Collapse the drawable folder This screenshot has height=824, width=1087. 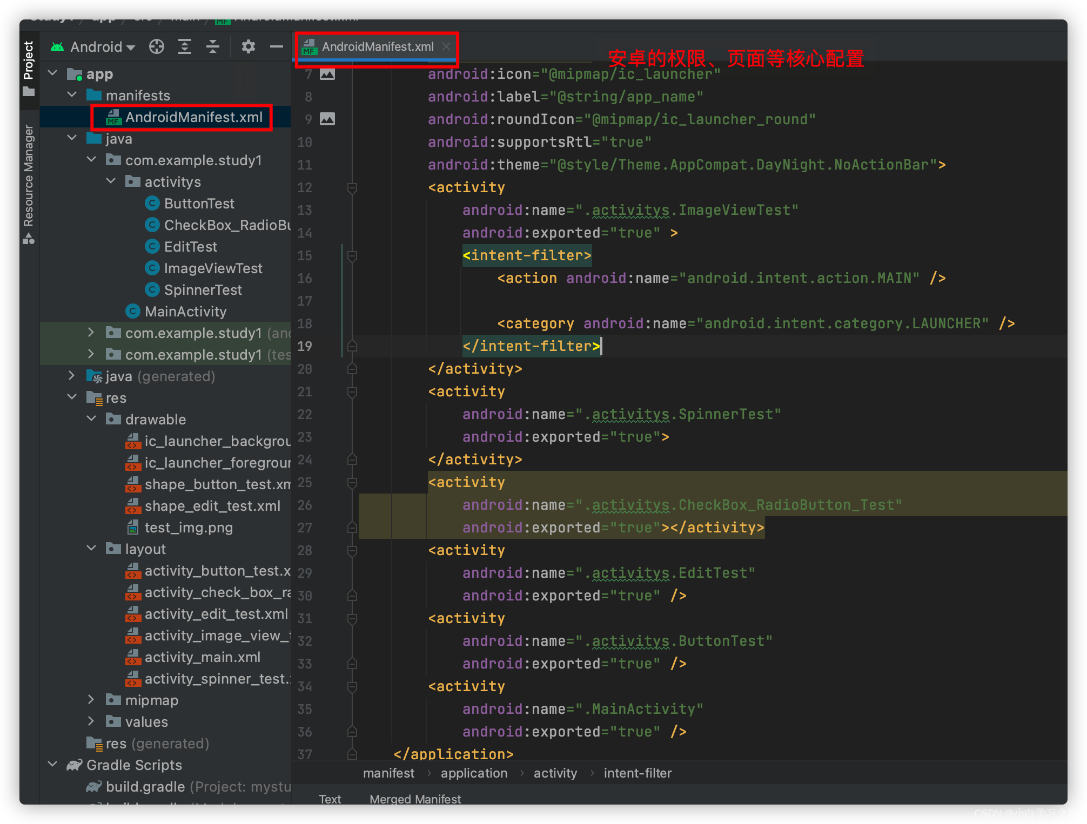tap(92, 419)
